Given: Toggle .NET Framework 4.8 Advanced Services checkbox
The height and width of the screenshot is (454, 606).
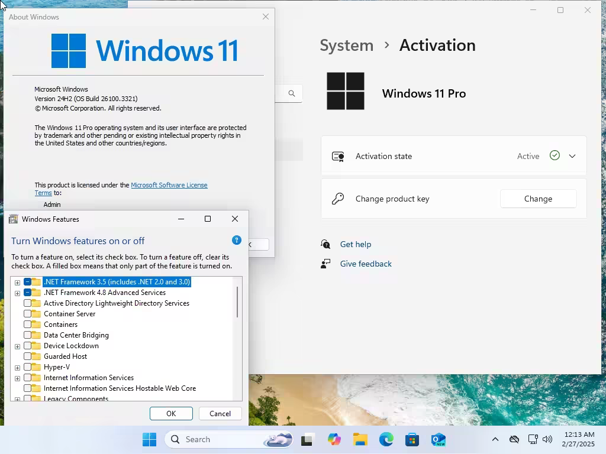Looking at the screenshot, I should pyautogui.click(x=27, y=293).
